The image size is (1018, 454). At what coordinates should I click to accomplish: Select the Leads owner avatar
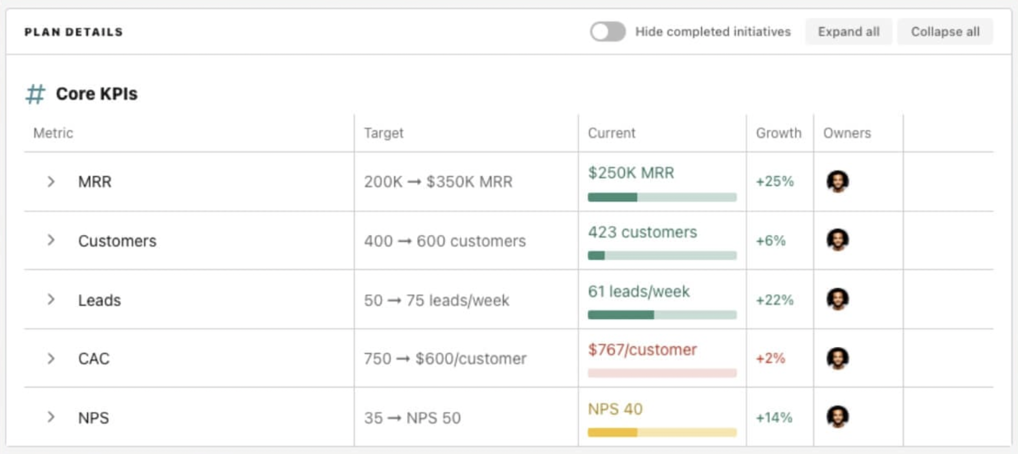click(x=838, y=299)
